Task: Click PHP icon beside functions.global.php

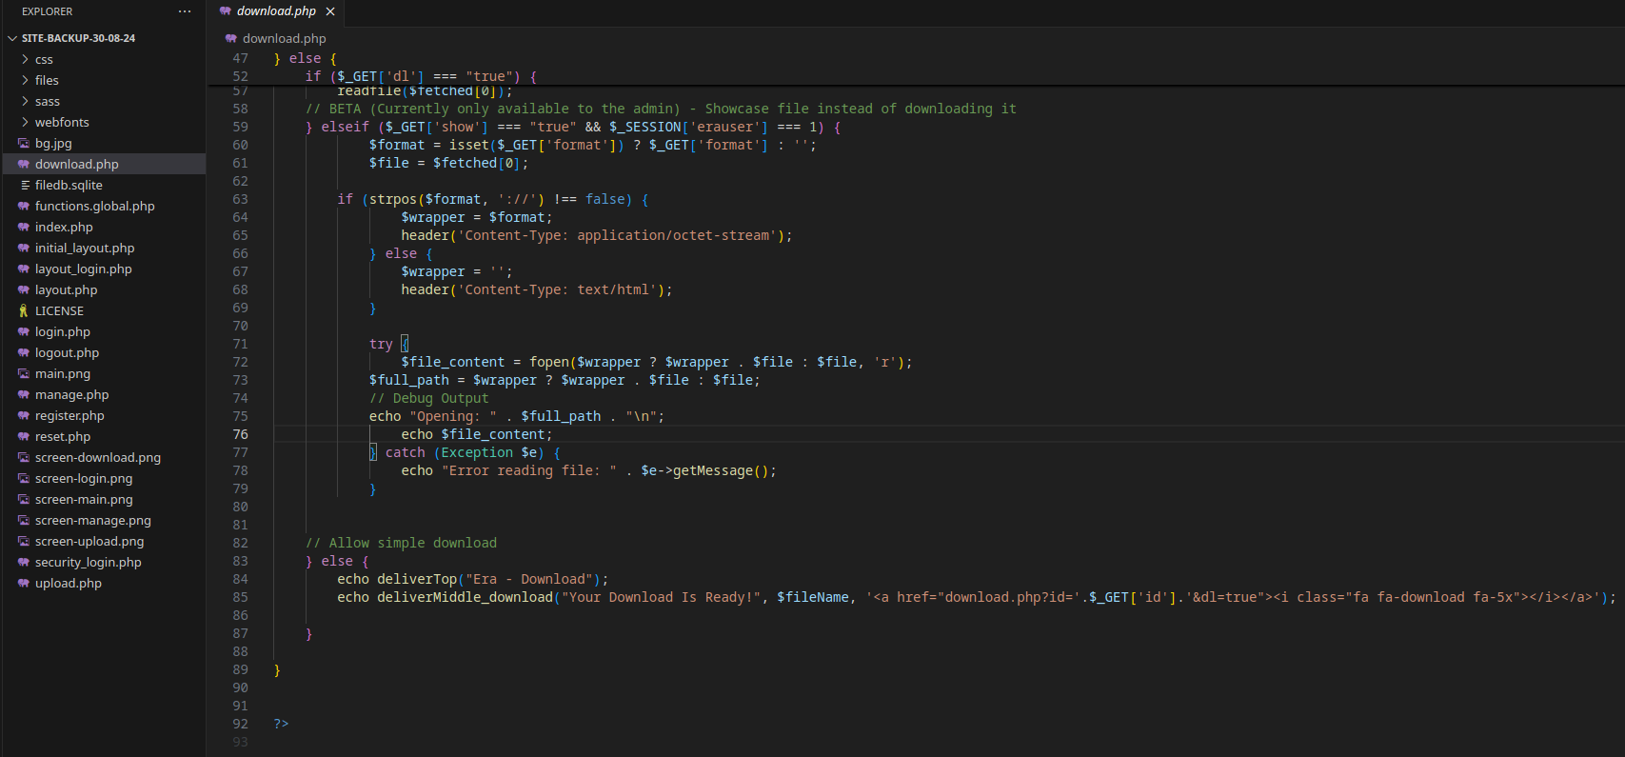Action: 24,206
